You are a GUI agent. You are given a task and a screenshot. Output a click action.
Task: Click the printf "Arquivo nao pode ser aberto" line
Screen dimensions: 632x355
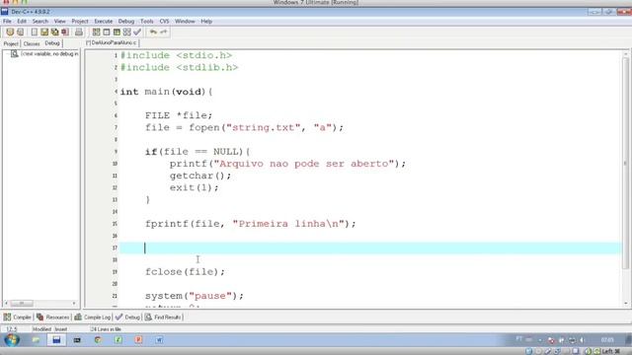click(x=287, y=164)
